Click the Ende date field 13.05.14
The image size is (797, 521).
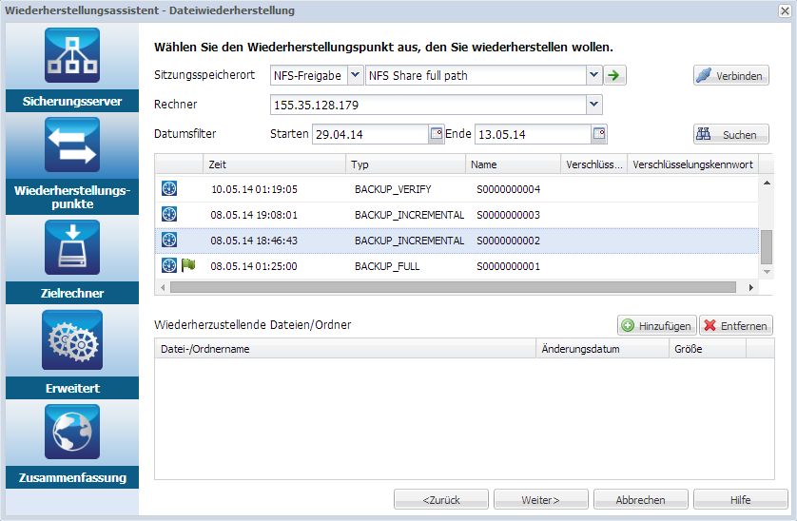pyautogui.click(x=534, y=134)
